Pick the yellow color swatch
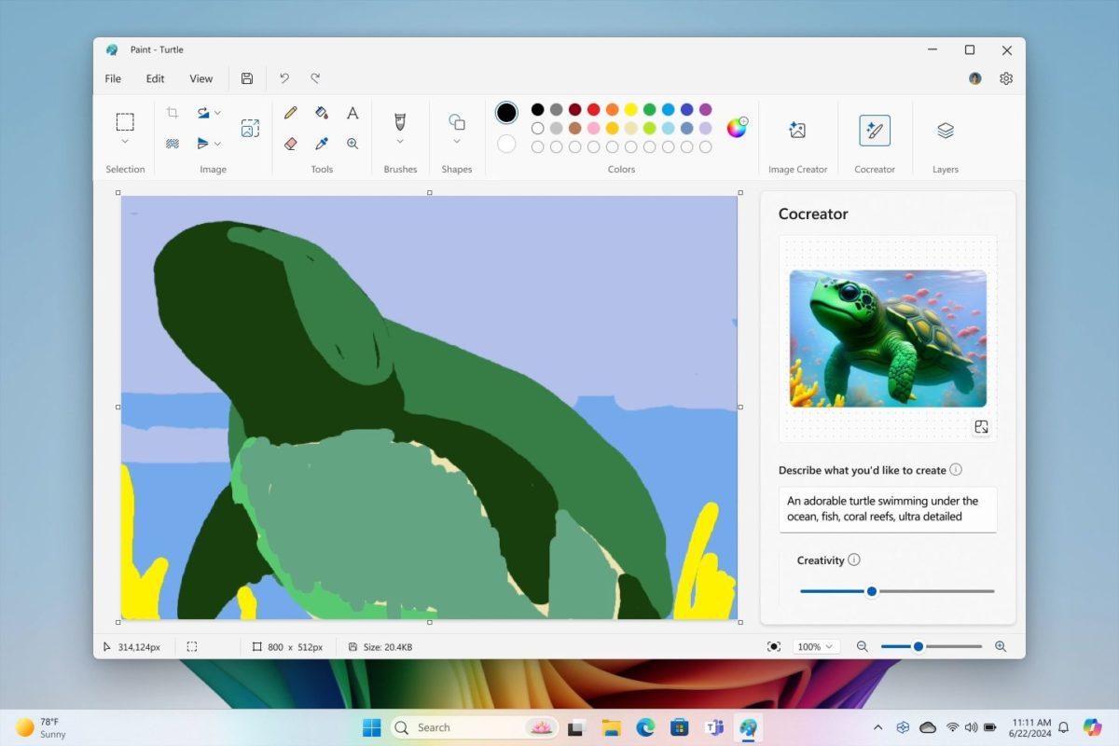1119x746 pixels. (x=630, y=109)
